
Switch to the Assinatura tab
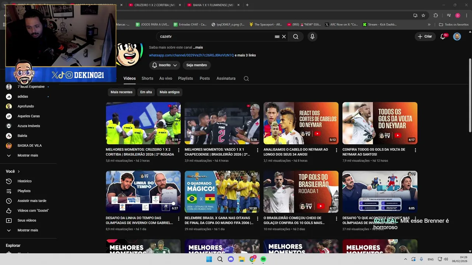click(x=226, y=78)
